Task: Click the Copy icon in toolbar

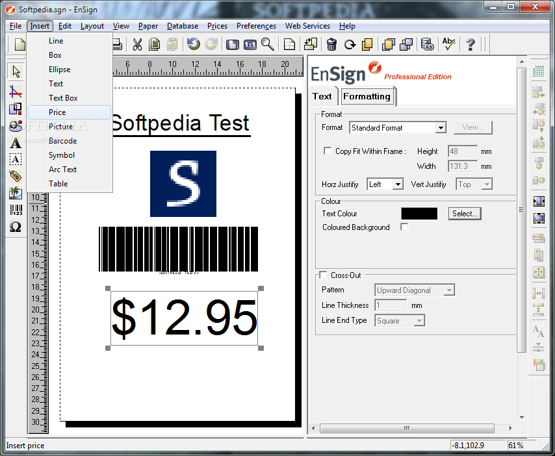Action: pos(154,45)
